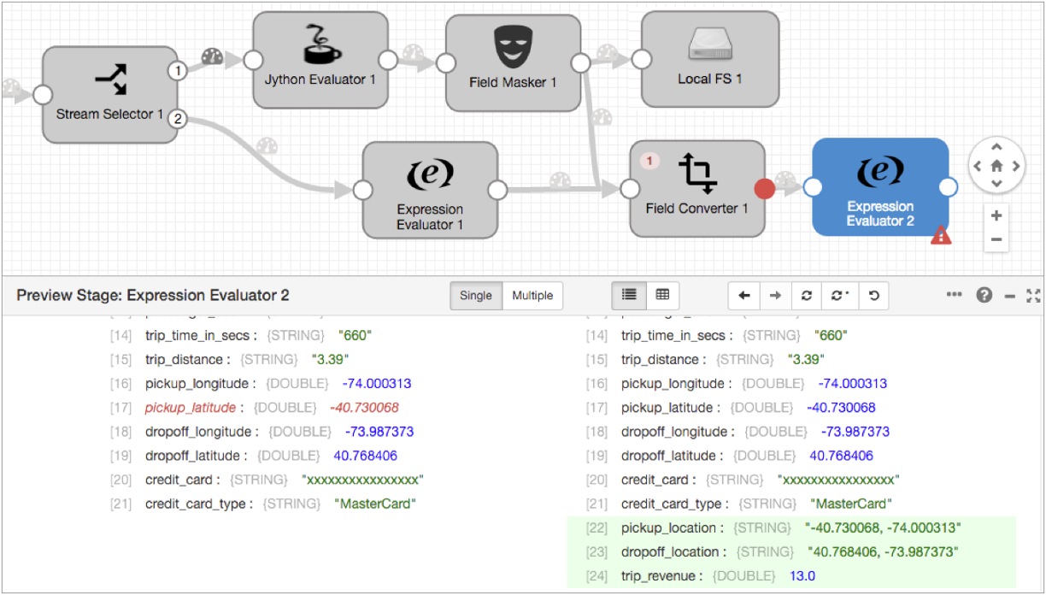1046x595 pixels.
Task: Open the more options ellipsis menu
Action: pyautogui.click(x=955, y=295)
